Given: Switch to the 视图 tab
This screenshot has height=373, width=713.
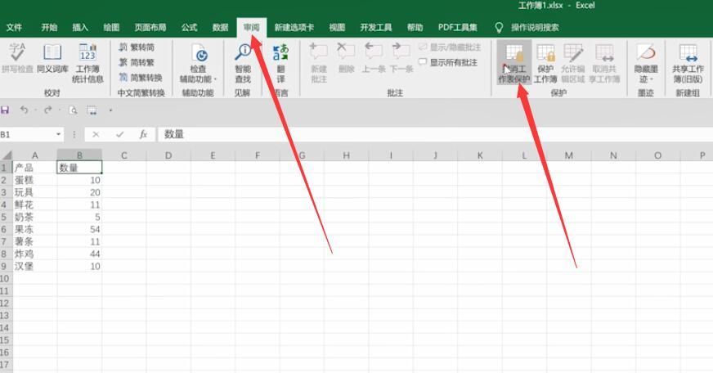Looking at the screenshot, I should tap(337, 27).
